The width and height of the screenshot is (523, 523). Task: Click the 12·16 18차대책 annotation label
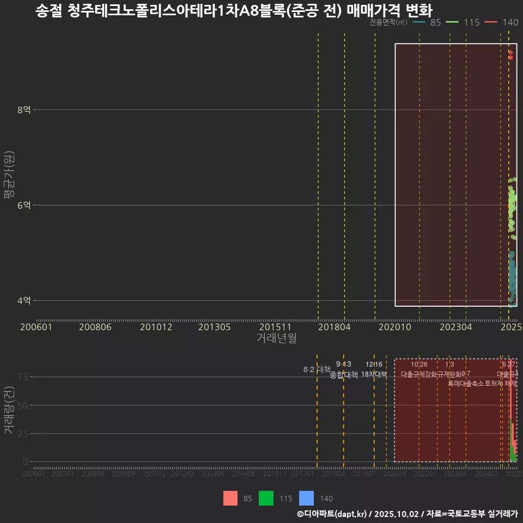click(374, 369)
